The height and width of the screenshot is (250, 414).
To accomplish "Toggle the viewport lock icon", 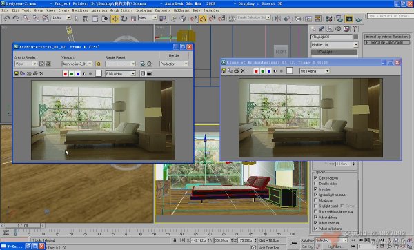I will pyautogui.click(x=98, y=64).
